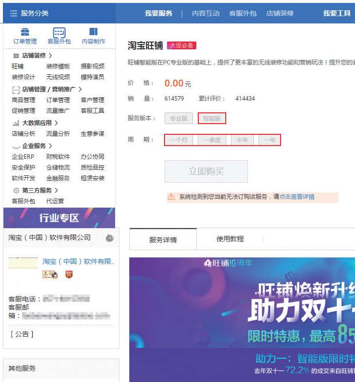Open 我要工具 in top navigation
The width and height of the screenshot is (355, 382).
(x=337, y=13)
